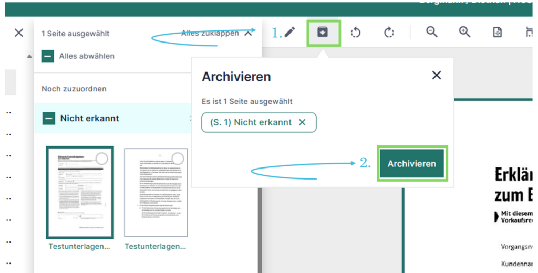Rotate page counterclockwise
Image resolution: width=538 pixels, height=273 pixels.
[x=356, y=33]
